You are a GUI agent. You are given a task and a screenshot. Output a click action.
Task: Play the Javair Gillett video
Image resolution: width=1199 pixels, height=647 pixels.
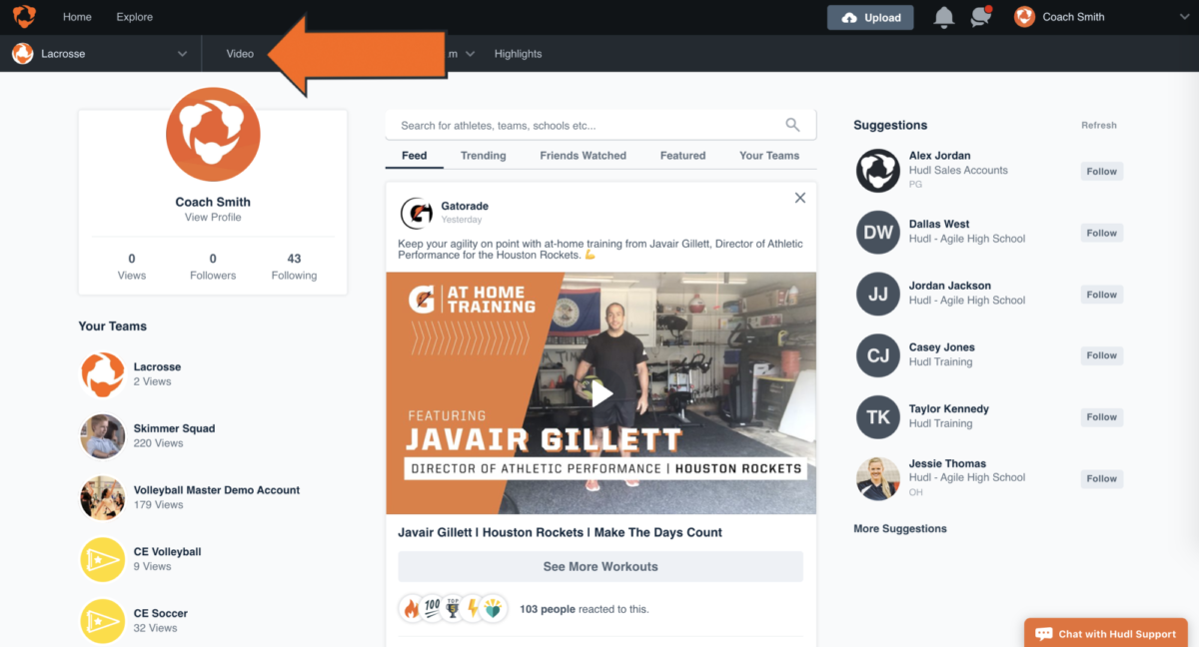601,393
